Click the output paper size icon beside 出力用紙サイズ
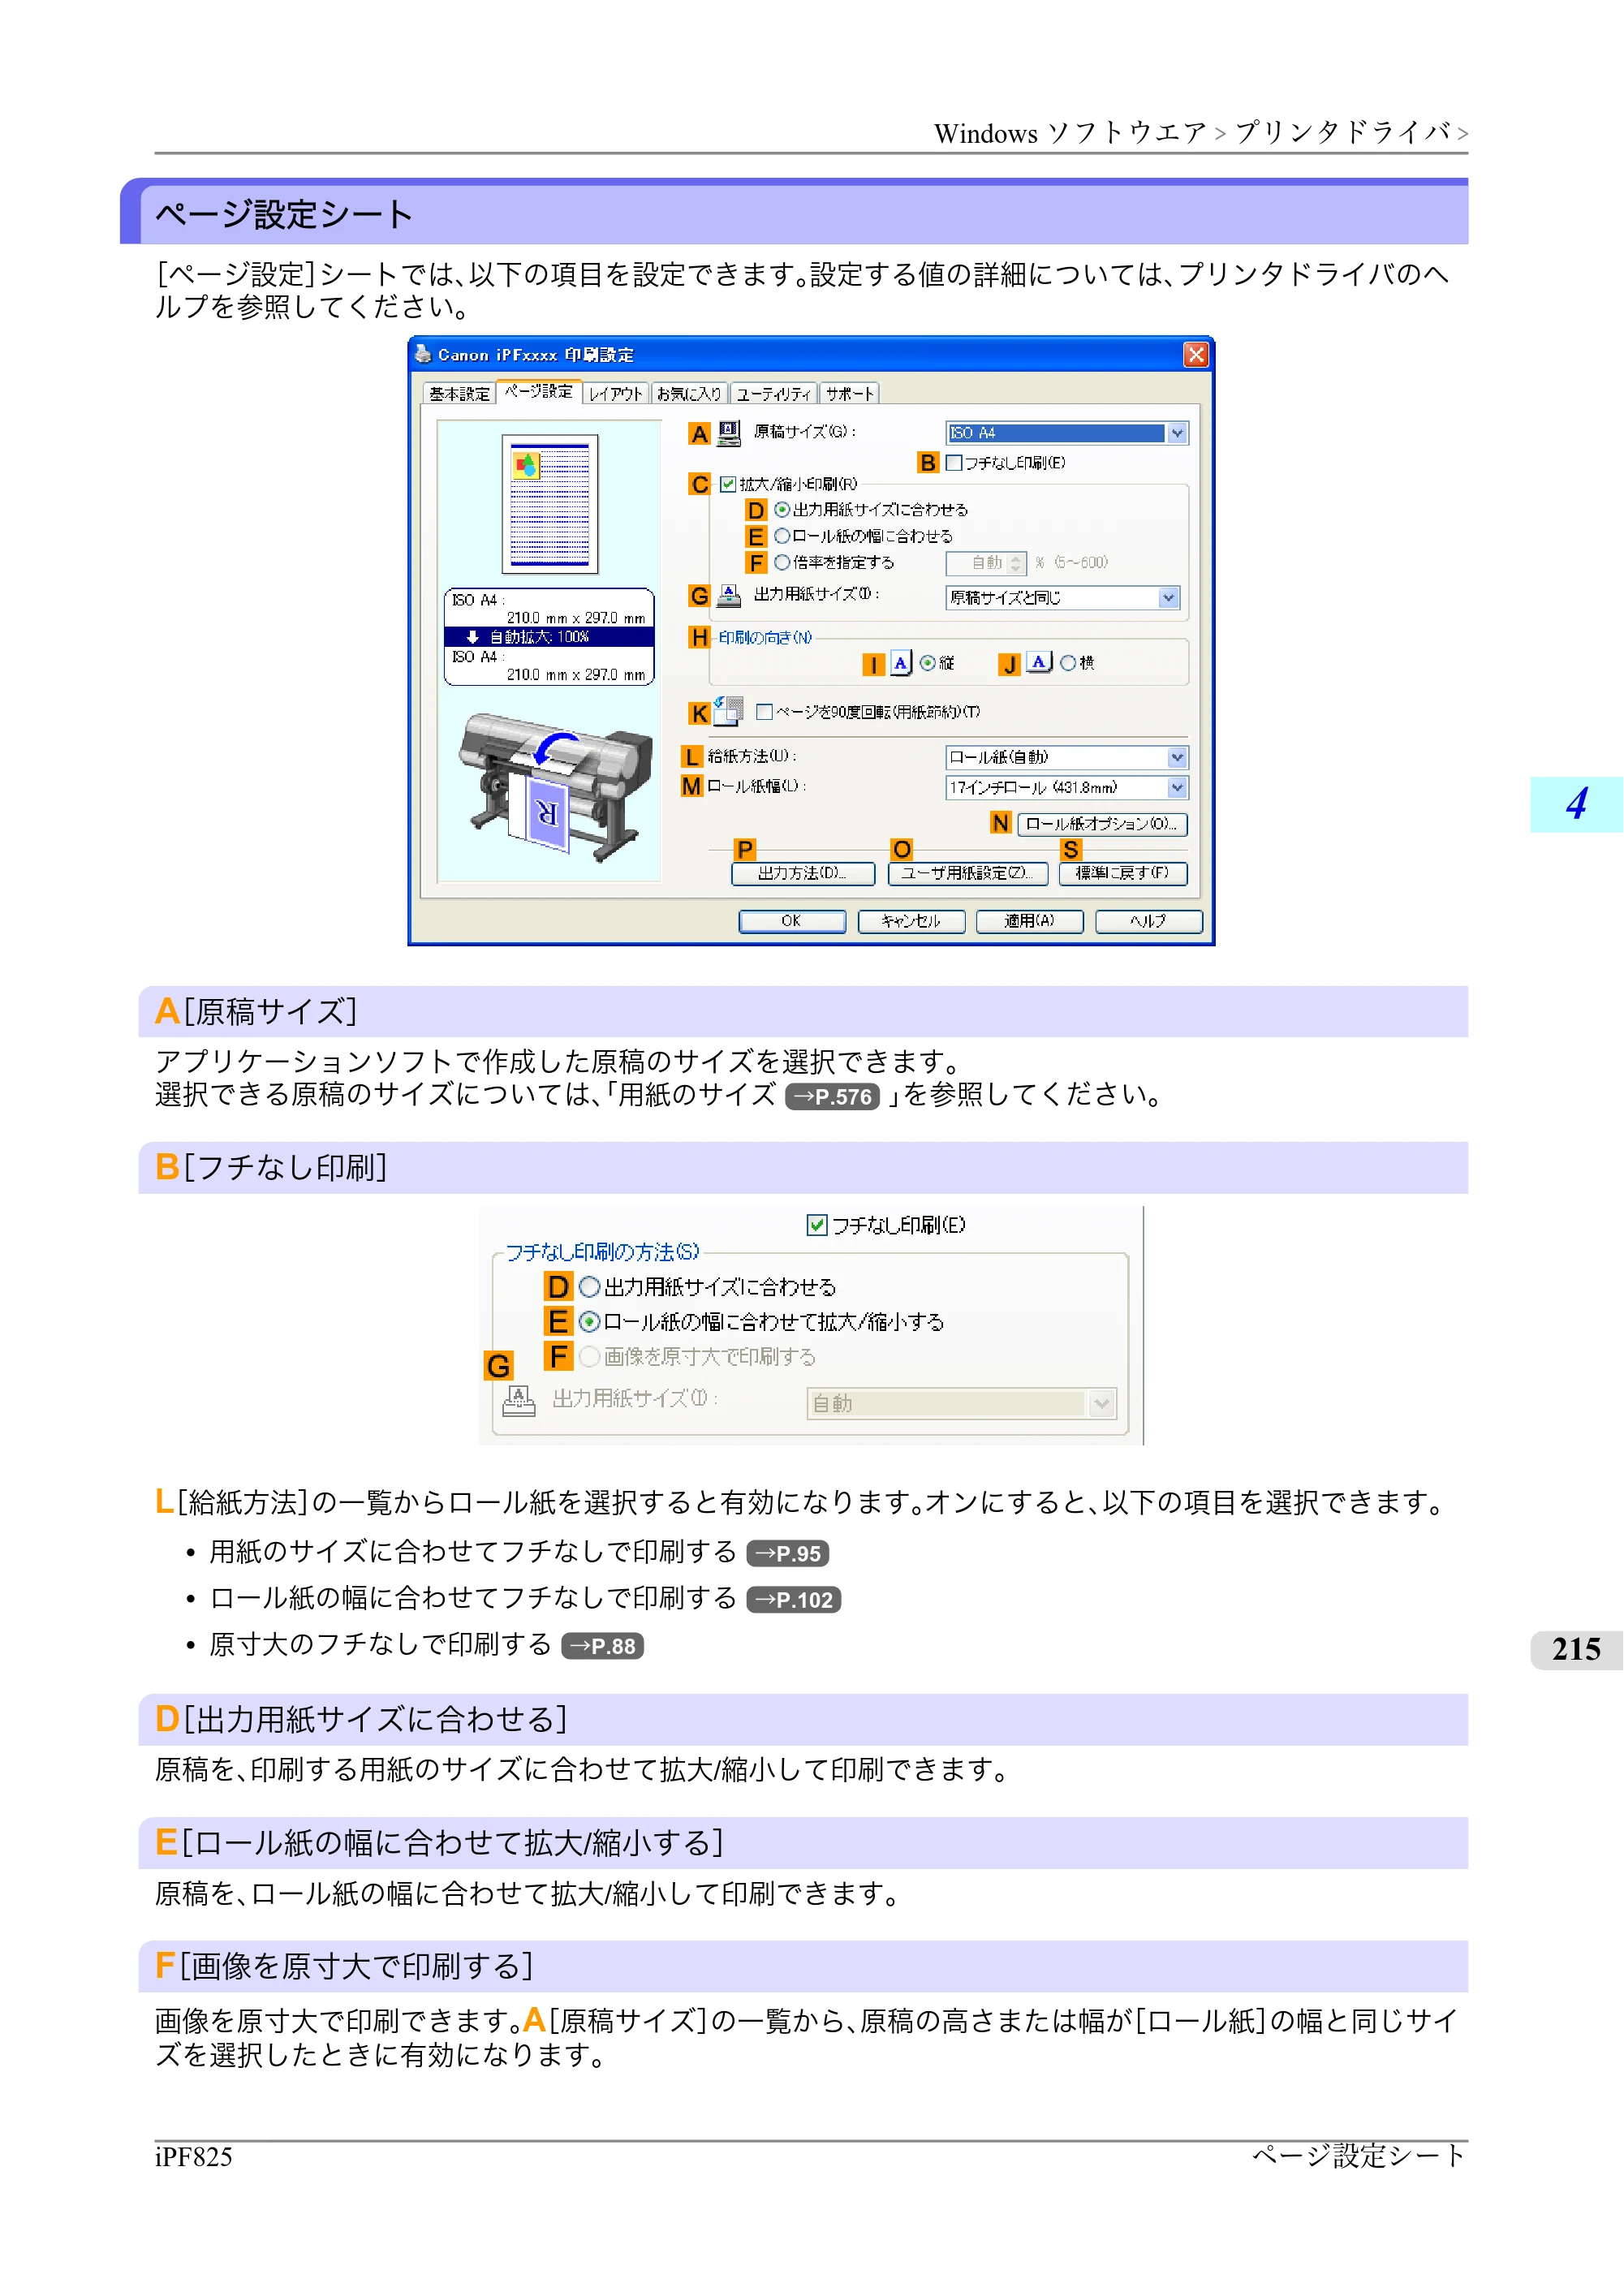 (x=729, y=596)
